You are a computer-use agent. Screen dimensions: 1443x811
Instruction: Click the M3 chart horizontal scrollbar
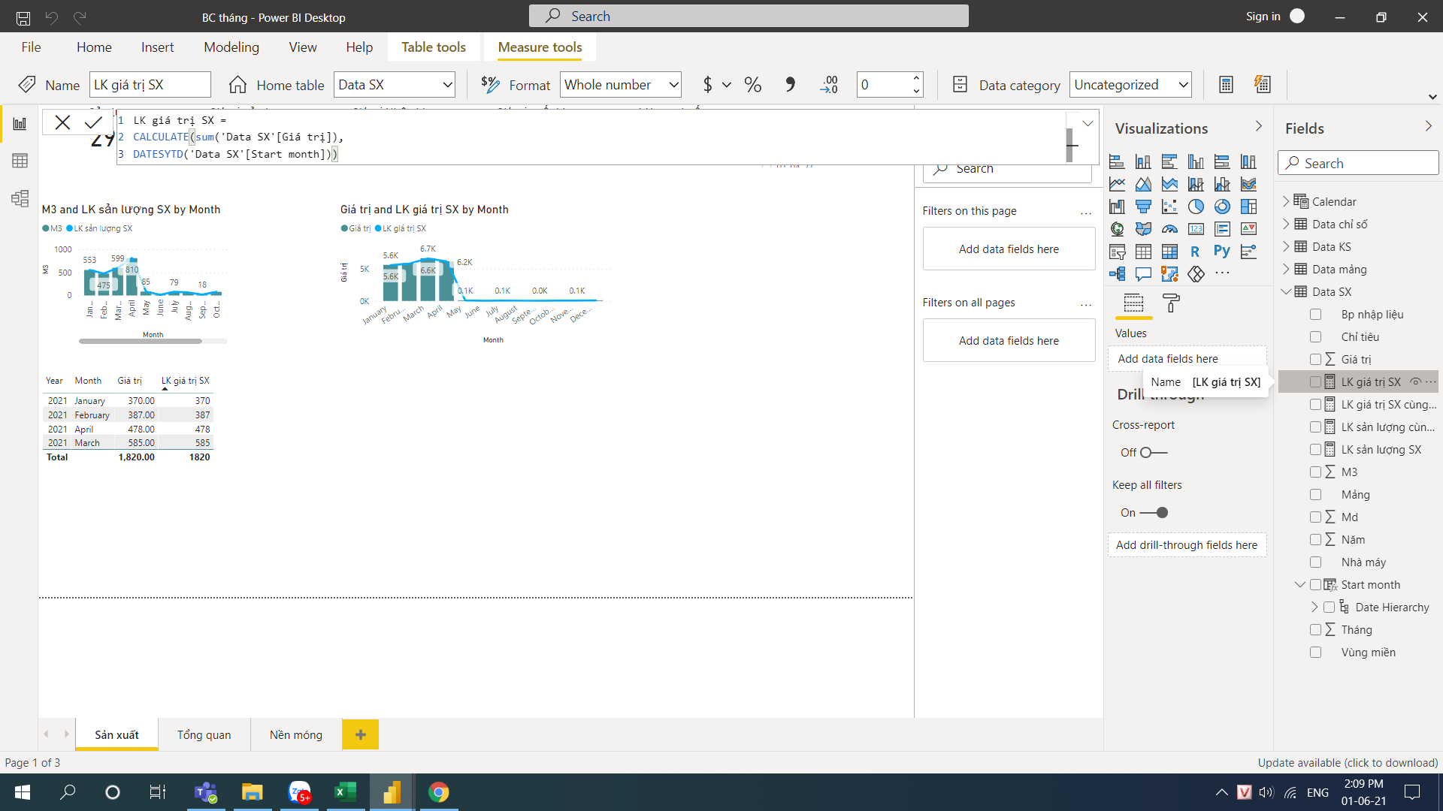[x=141, y=341]
